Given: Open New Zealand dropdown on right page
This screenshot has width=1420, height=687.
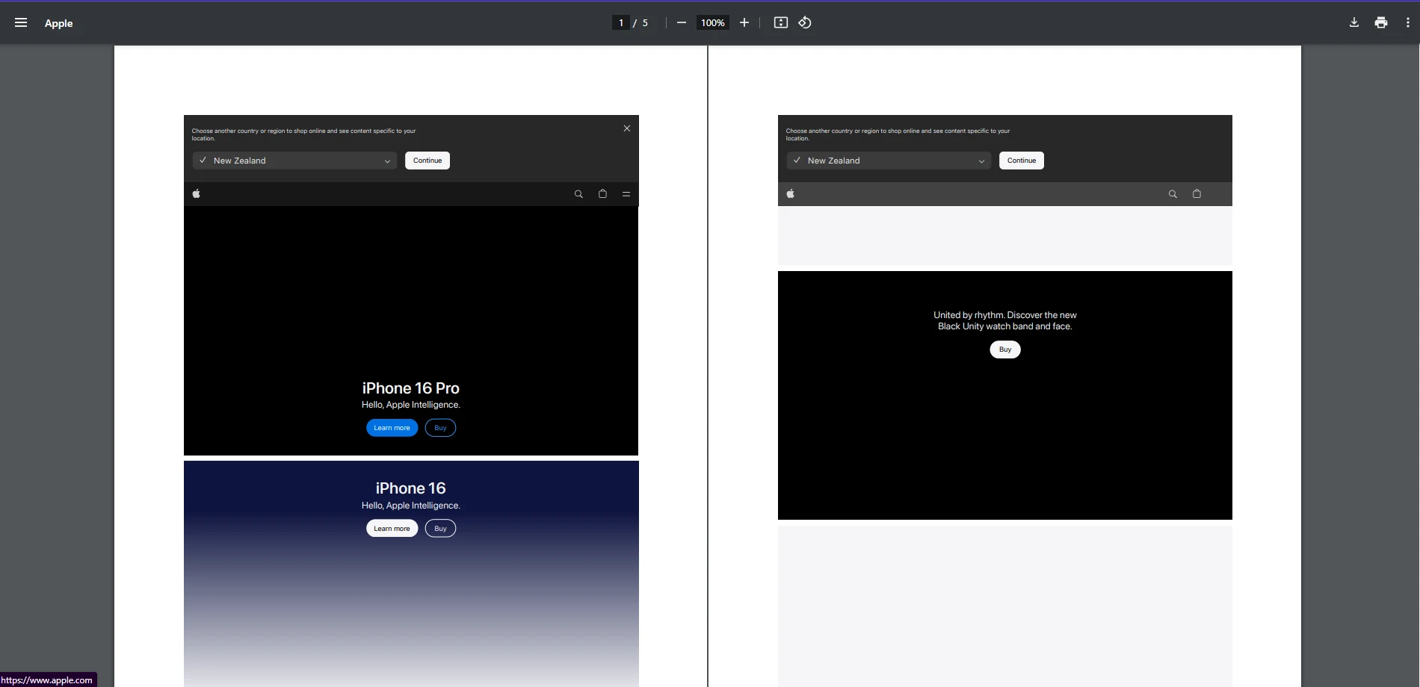Looking at the screenshot, I should point(889,161).
